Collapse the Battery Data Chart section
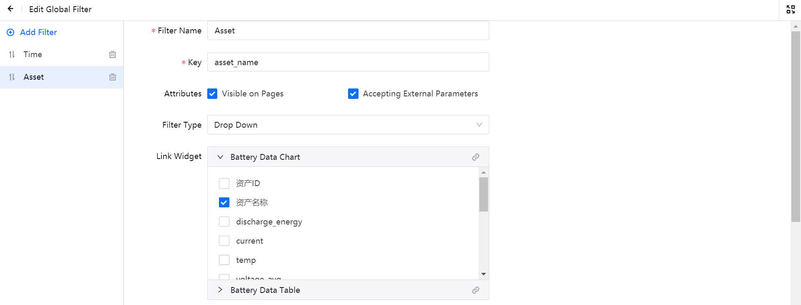This screenshot has width=801, height=305. pyautogui.click(x=220, y=157)
